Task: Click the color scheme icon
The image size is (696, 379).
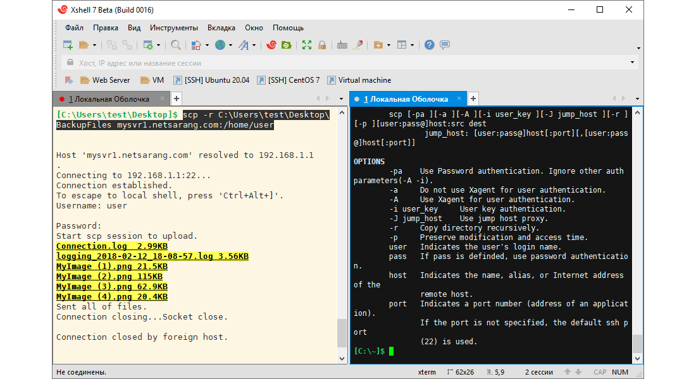Action: click(196, 45)
